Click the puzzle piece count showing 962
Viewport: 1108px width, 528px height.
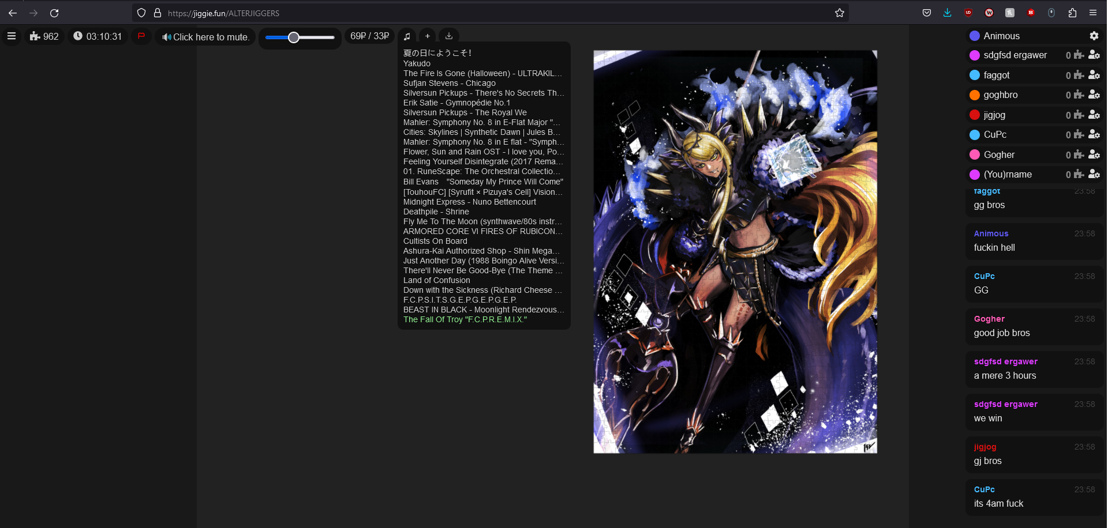[x=44, y=36]
